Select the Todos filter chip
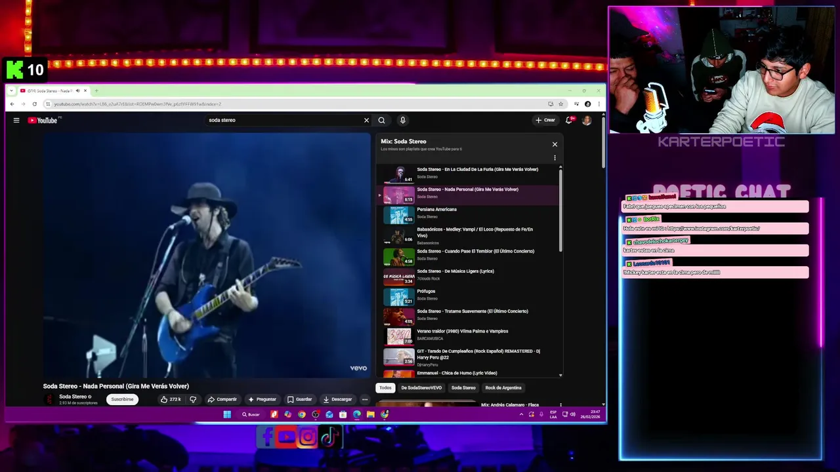The width and height of the screenshot is (840, 472). point(385,387)
